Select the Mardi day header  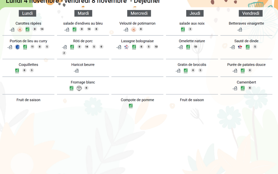click(83, 13)
